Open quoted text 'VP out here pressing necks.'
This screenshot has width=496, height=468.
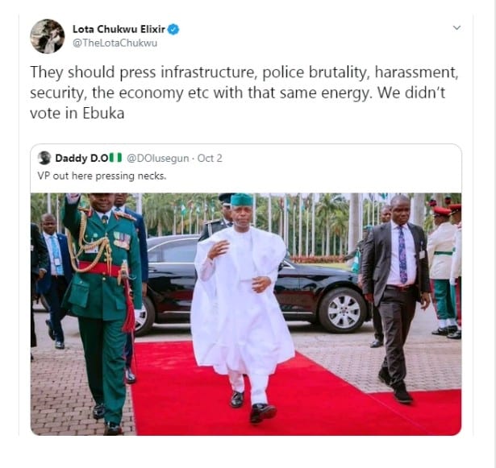(x=102, y=176)
